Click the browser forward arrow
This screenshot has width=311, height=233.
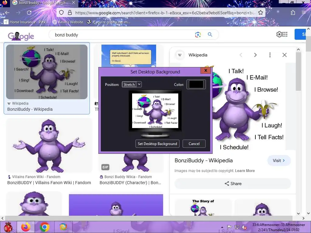coord(18,13)
